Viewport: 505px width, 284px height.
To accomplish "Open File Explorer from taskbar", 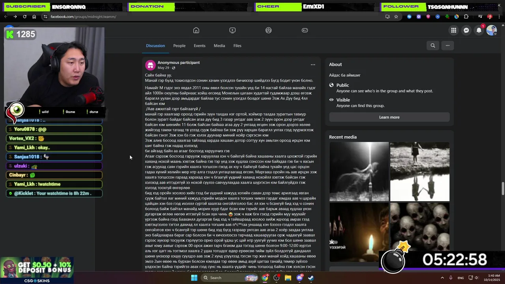I will tap(288, 278).
